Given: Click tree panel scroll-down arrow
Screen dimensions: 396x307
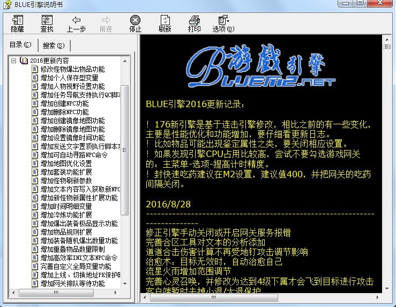Looking at the screenshot, I should point(125,284).
